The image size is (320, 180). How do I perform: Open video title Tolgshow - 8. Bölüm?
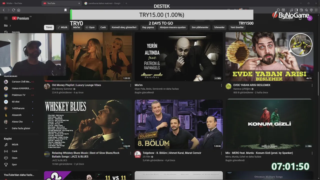pos(172,153)
